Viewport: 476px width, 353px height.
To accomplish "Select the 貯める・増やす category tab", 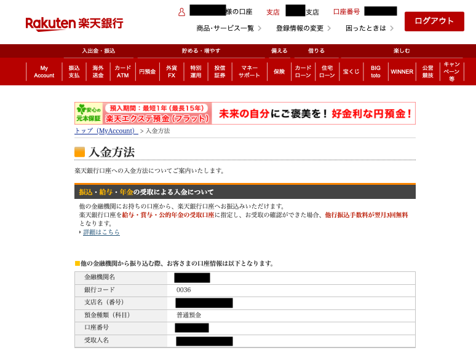I will (x=201, y=51).
